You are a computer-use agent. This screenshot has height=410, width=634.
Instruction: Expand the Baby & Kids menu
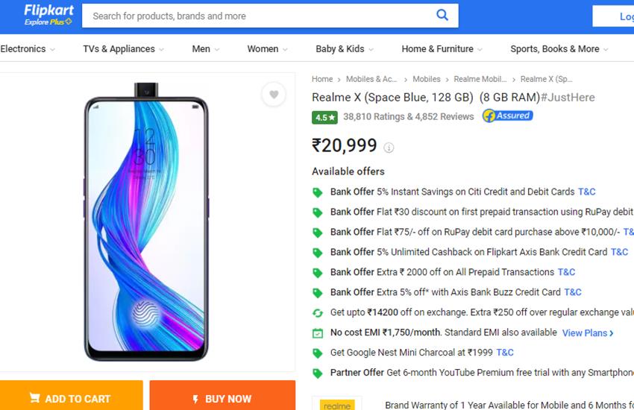point(344,49)
